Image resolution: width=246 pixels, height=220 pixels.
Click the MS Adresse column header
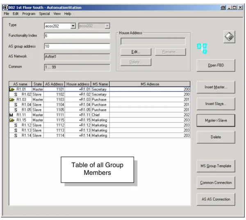point(150,84)
